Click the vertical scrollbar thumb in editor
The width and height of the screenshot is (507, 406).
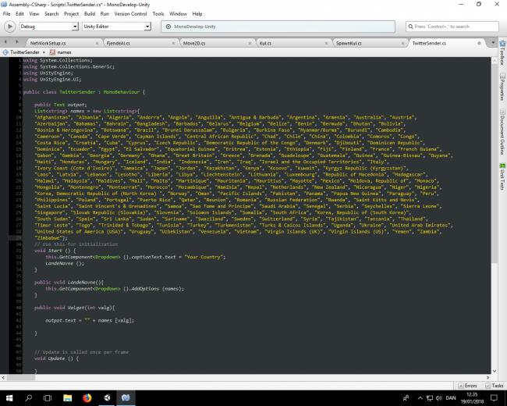pyautogui.click(x=495, y=163)
